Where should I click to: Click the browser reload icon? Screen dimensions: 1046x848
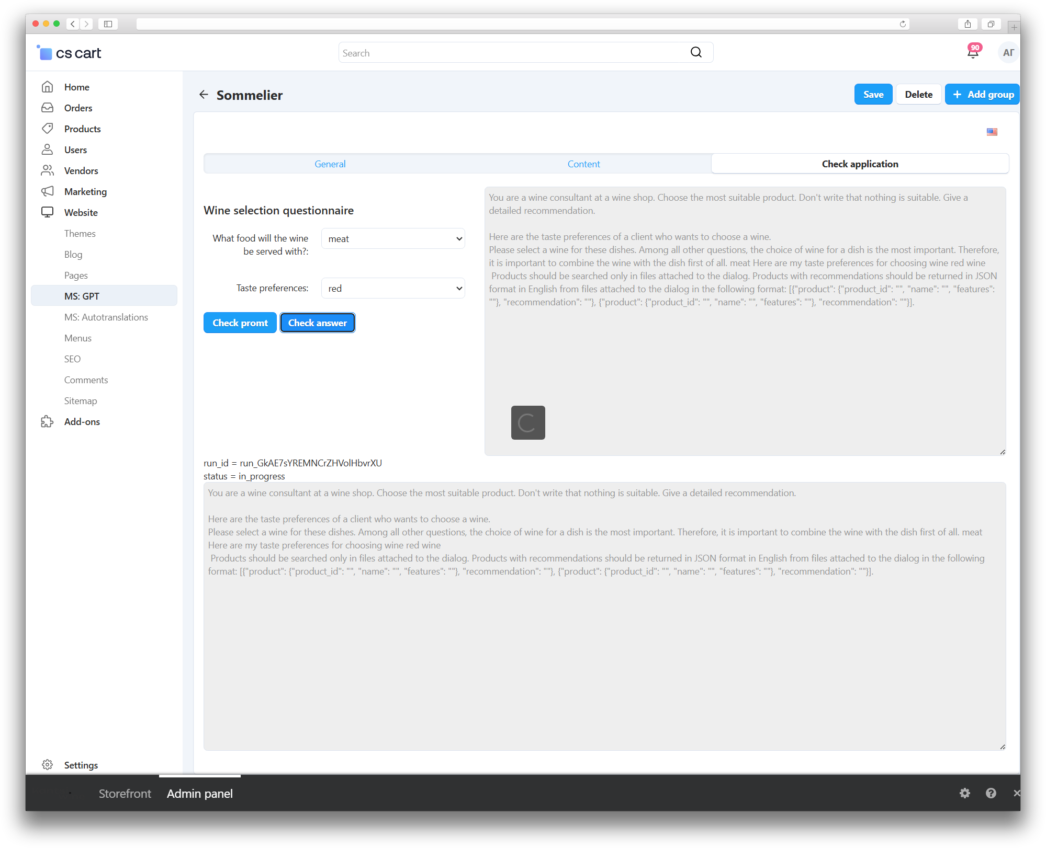point(903,24)
